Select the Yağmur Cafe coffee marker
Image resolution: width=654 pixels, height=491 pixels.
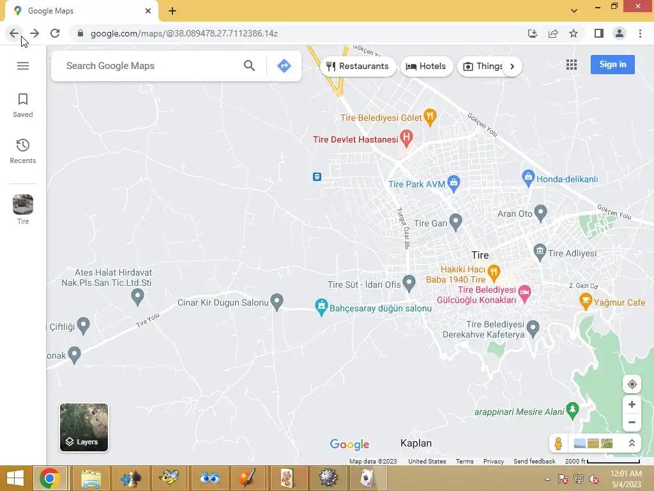pos(586,302)
